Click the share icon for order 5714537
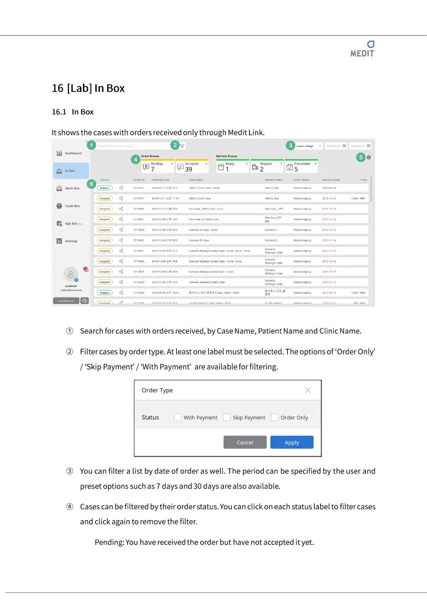The height and width of the screenshot is (605, 427). [x=121, y=240]
